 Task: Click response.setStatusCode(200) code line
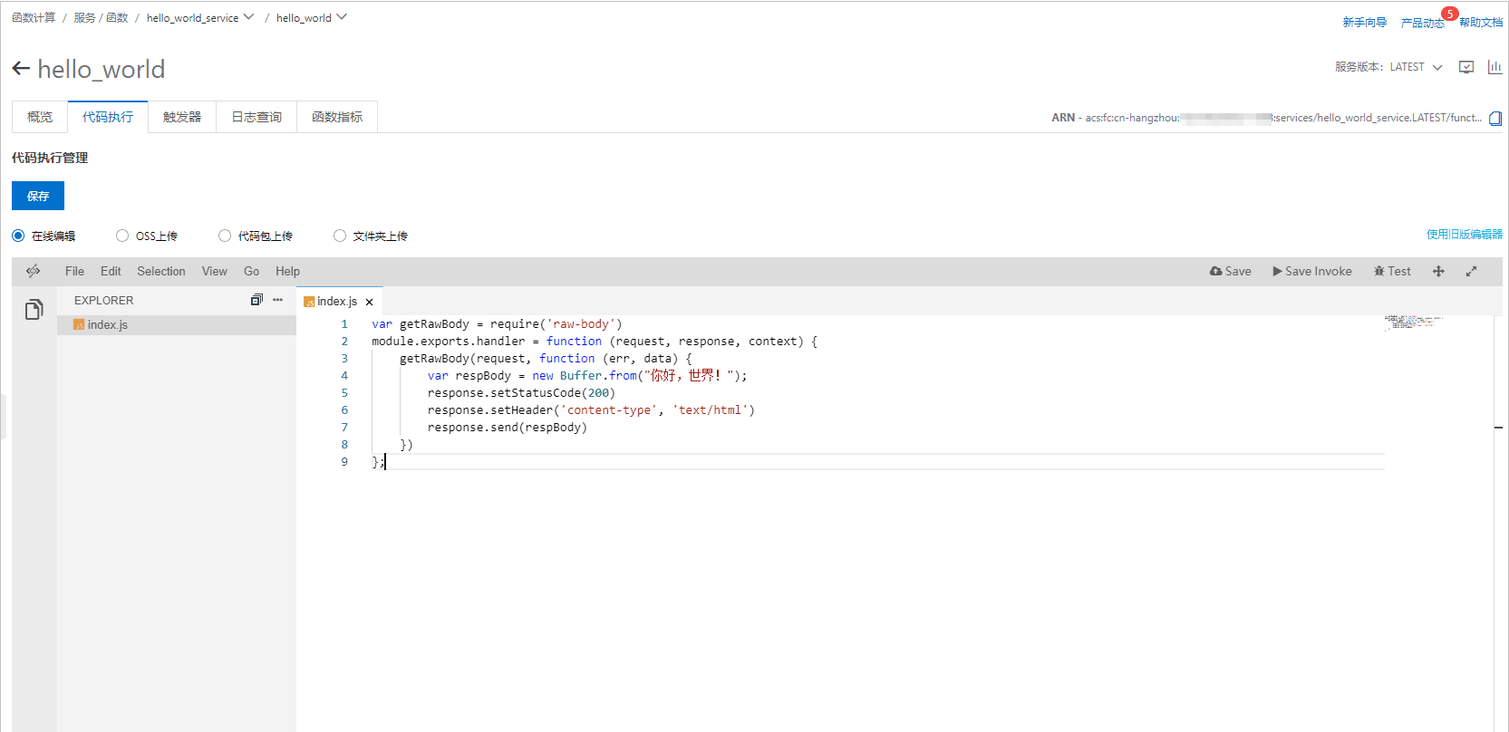point(521,393)
